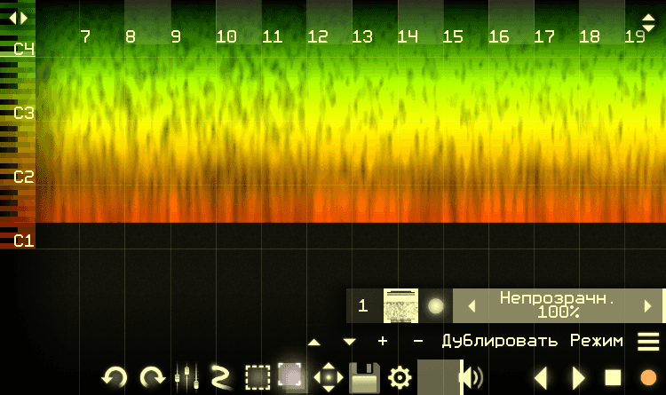
Task: Toggle layer 1 visibility dot
Action: (435, 306)
